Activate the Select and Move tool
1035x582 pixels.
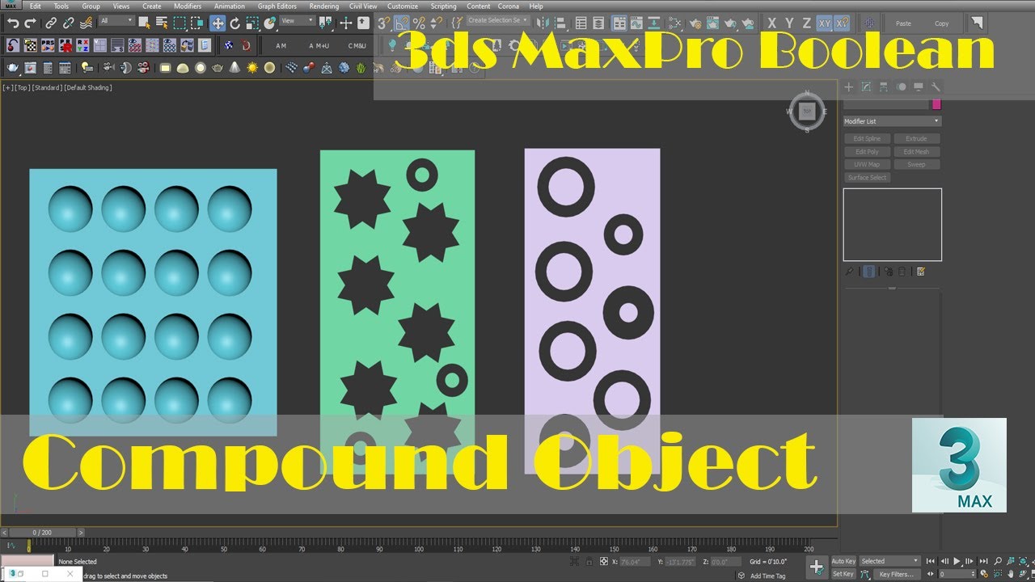point(218,23)
